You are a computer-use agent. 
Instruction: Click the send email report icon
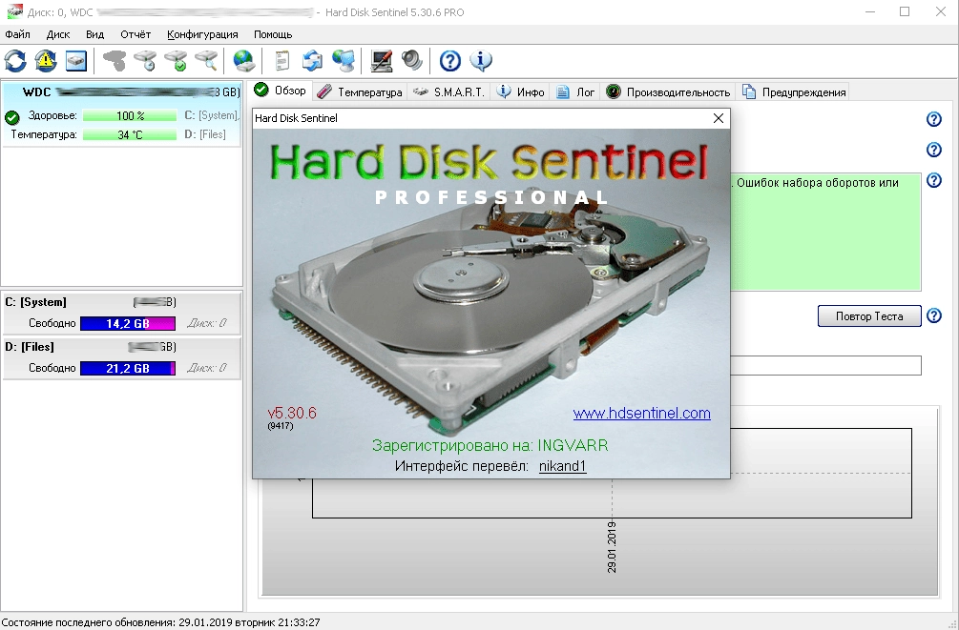point(313,60)
